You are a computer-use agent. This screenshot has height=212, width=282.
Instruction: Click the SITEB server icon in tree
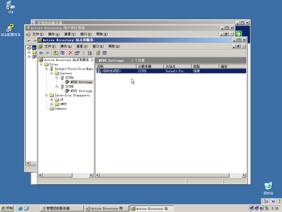(x=62, y=86)
